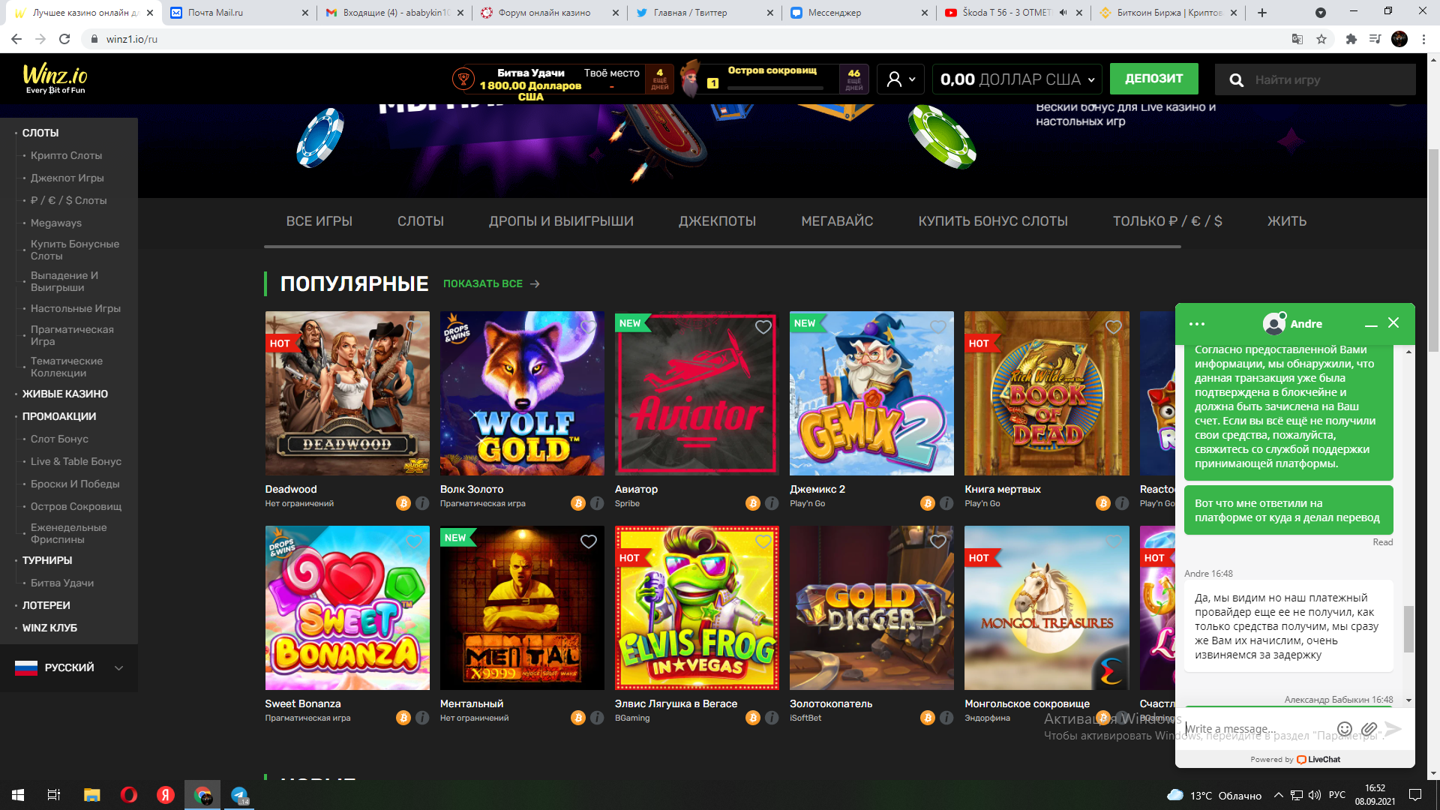Open the МЕГАВАЙС tab
This screenshot has width=1440, height=810.
pyautogui.click(x=837, y=221)
